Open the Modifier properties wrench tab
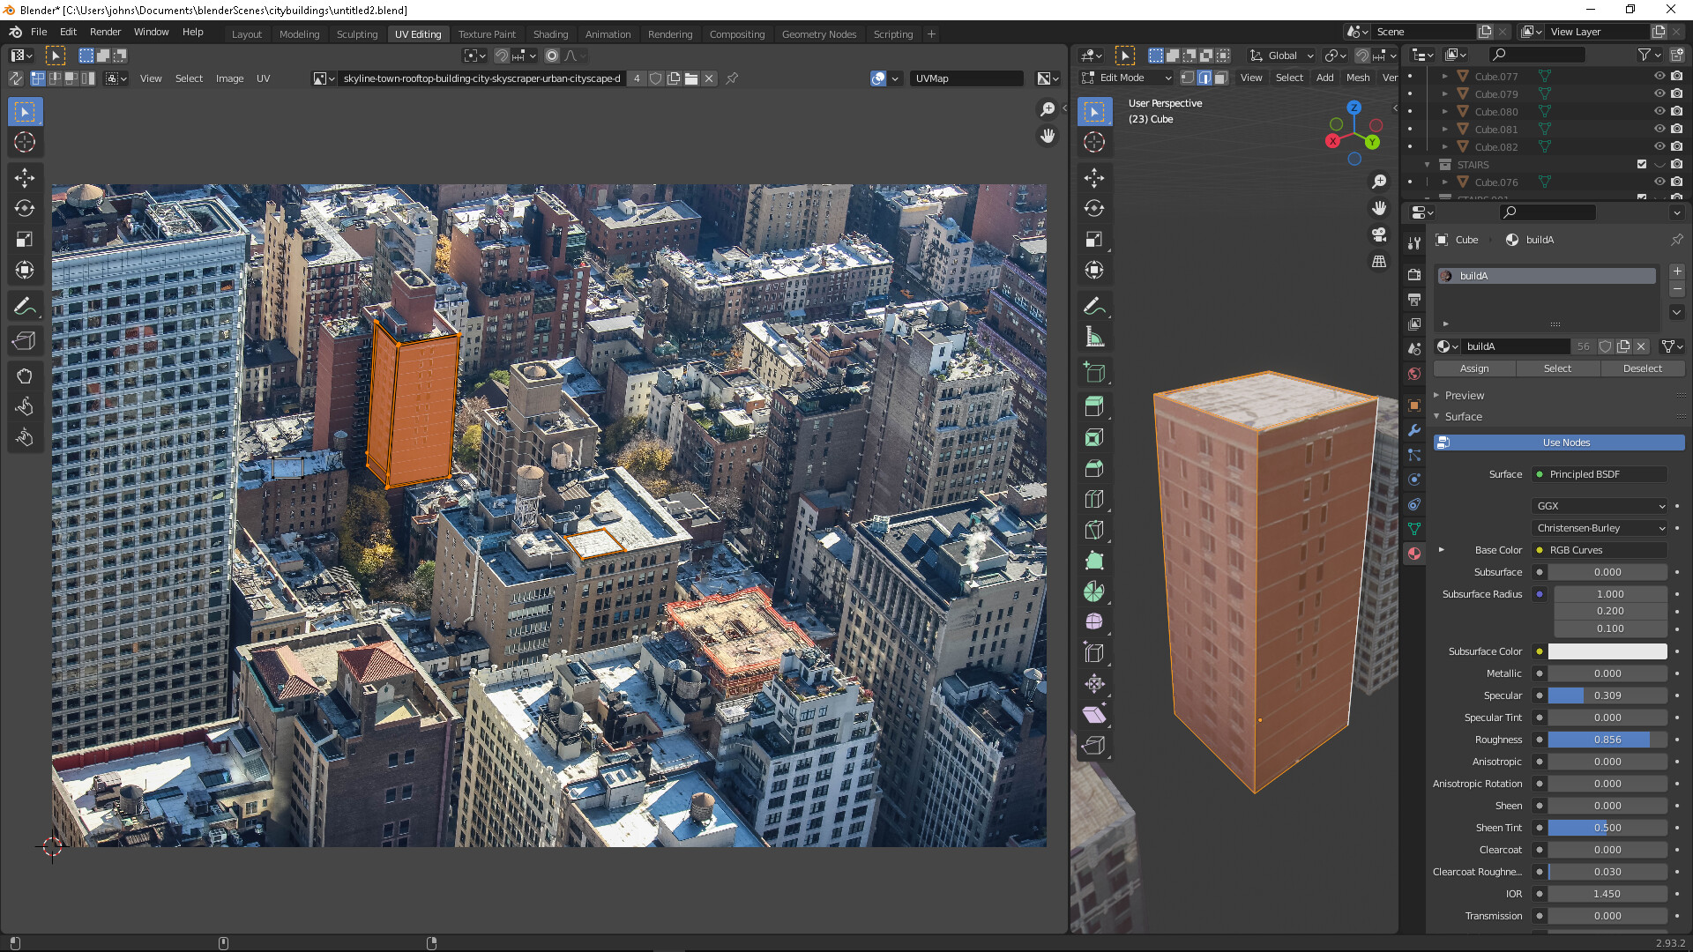 tap(1414, 430)
